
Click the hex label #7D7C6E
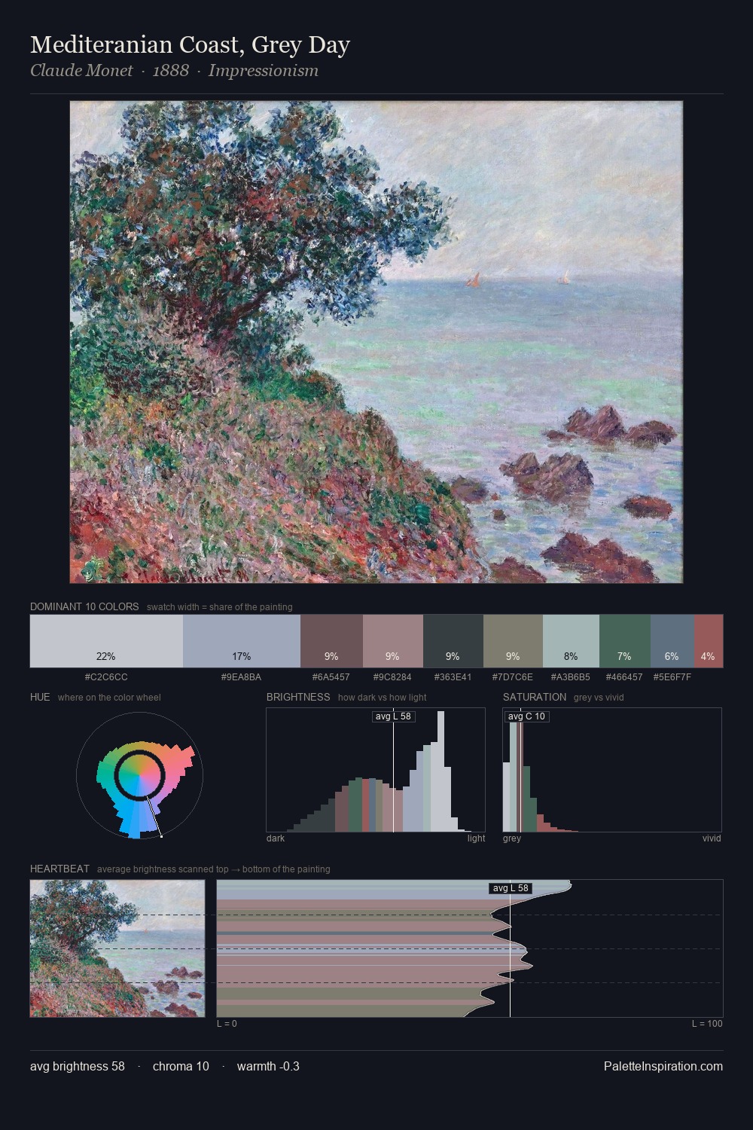[x=513, y=677]
